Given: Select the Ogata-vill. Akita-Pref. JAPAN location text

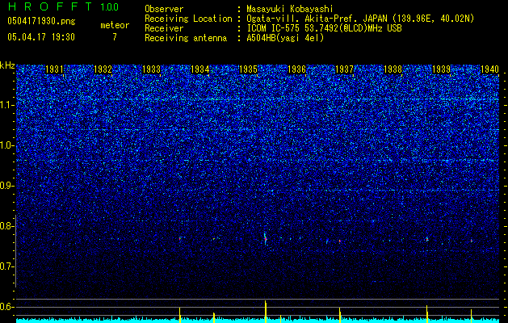Looking at the screenshot, I should point(360,19).
